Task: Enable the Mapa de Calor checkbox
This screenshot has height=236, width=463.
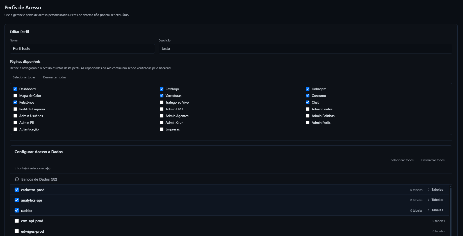Action: click(15, 96)
